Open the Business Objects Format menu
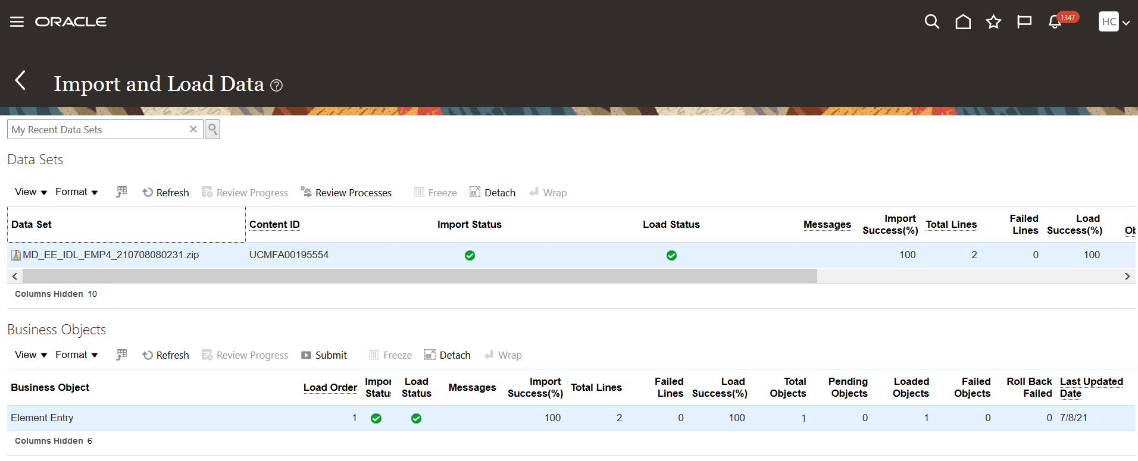Screen dimensions: 1138x461 (77, 355)
